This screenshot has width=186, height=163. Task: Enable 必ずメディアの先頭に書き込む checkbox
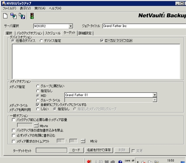coord(14,135)
